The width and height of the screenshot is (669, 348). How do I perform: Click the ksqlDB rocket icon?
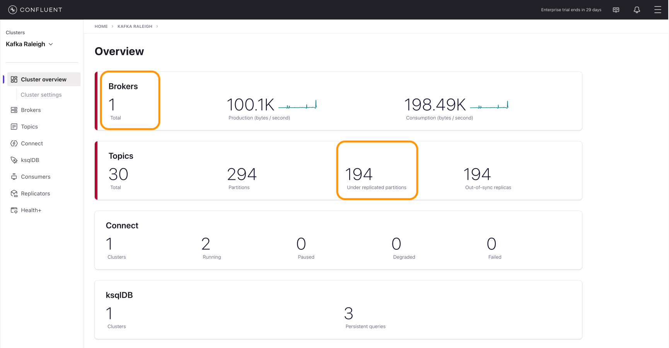coord(14,160)
